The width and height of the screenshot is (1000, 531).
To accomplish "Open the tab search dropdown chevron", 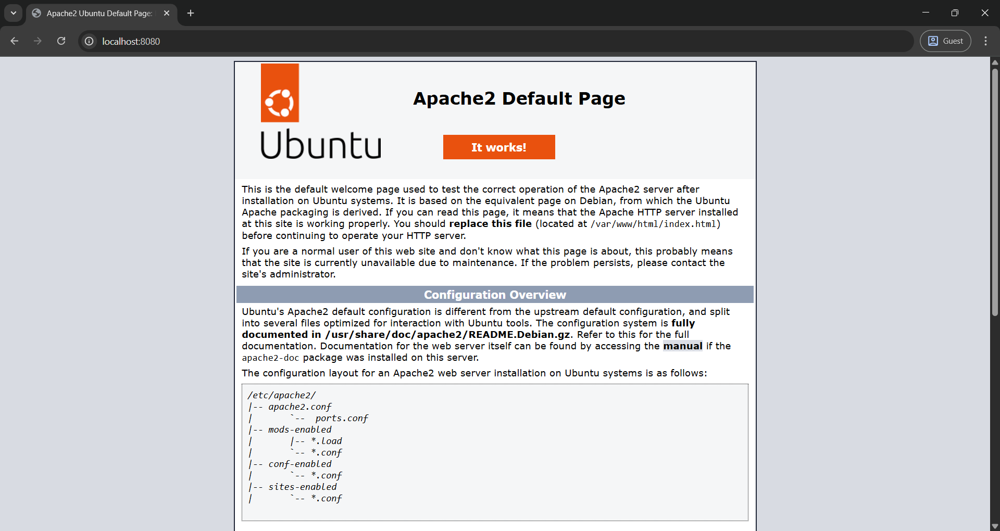I will coord(13,13).
